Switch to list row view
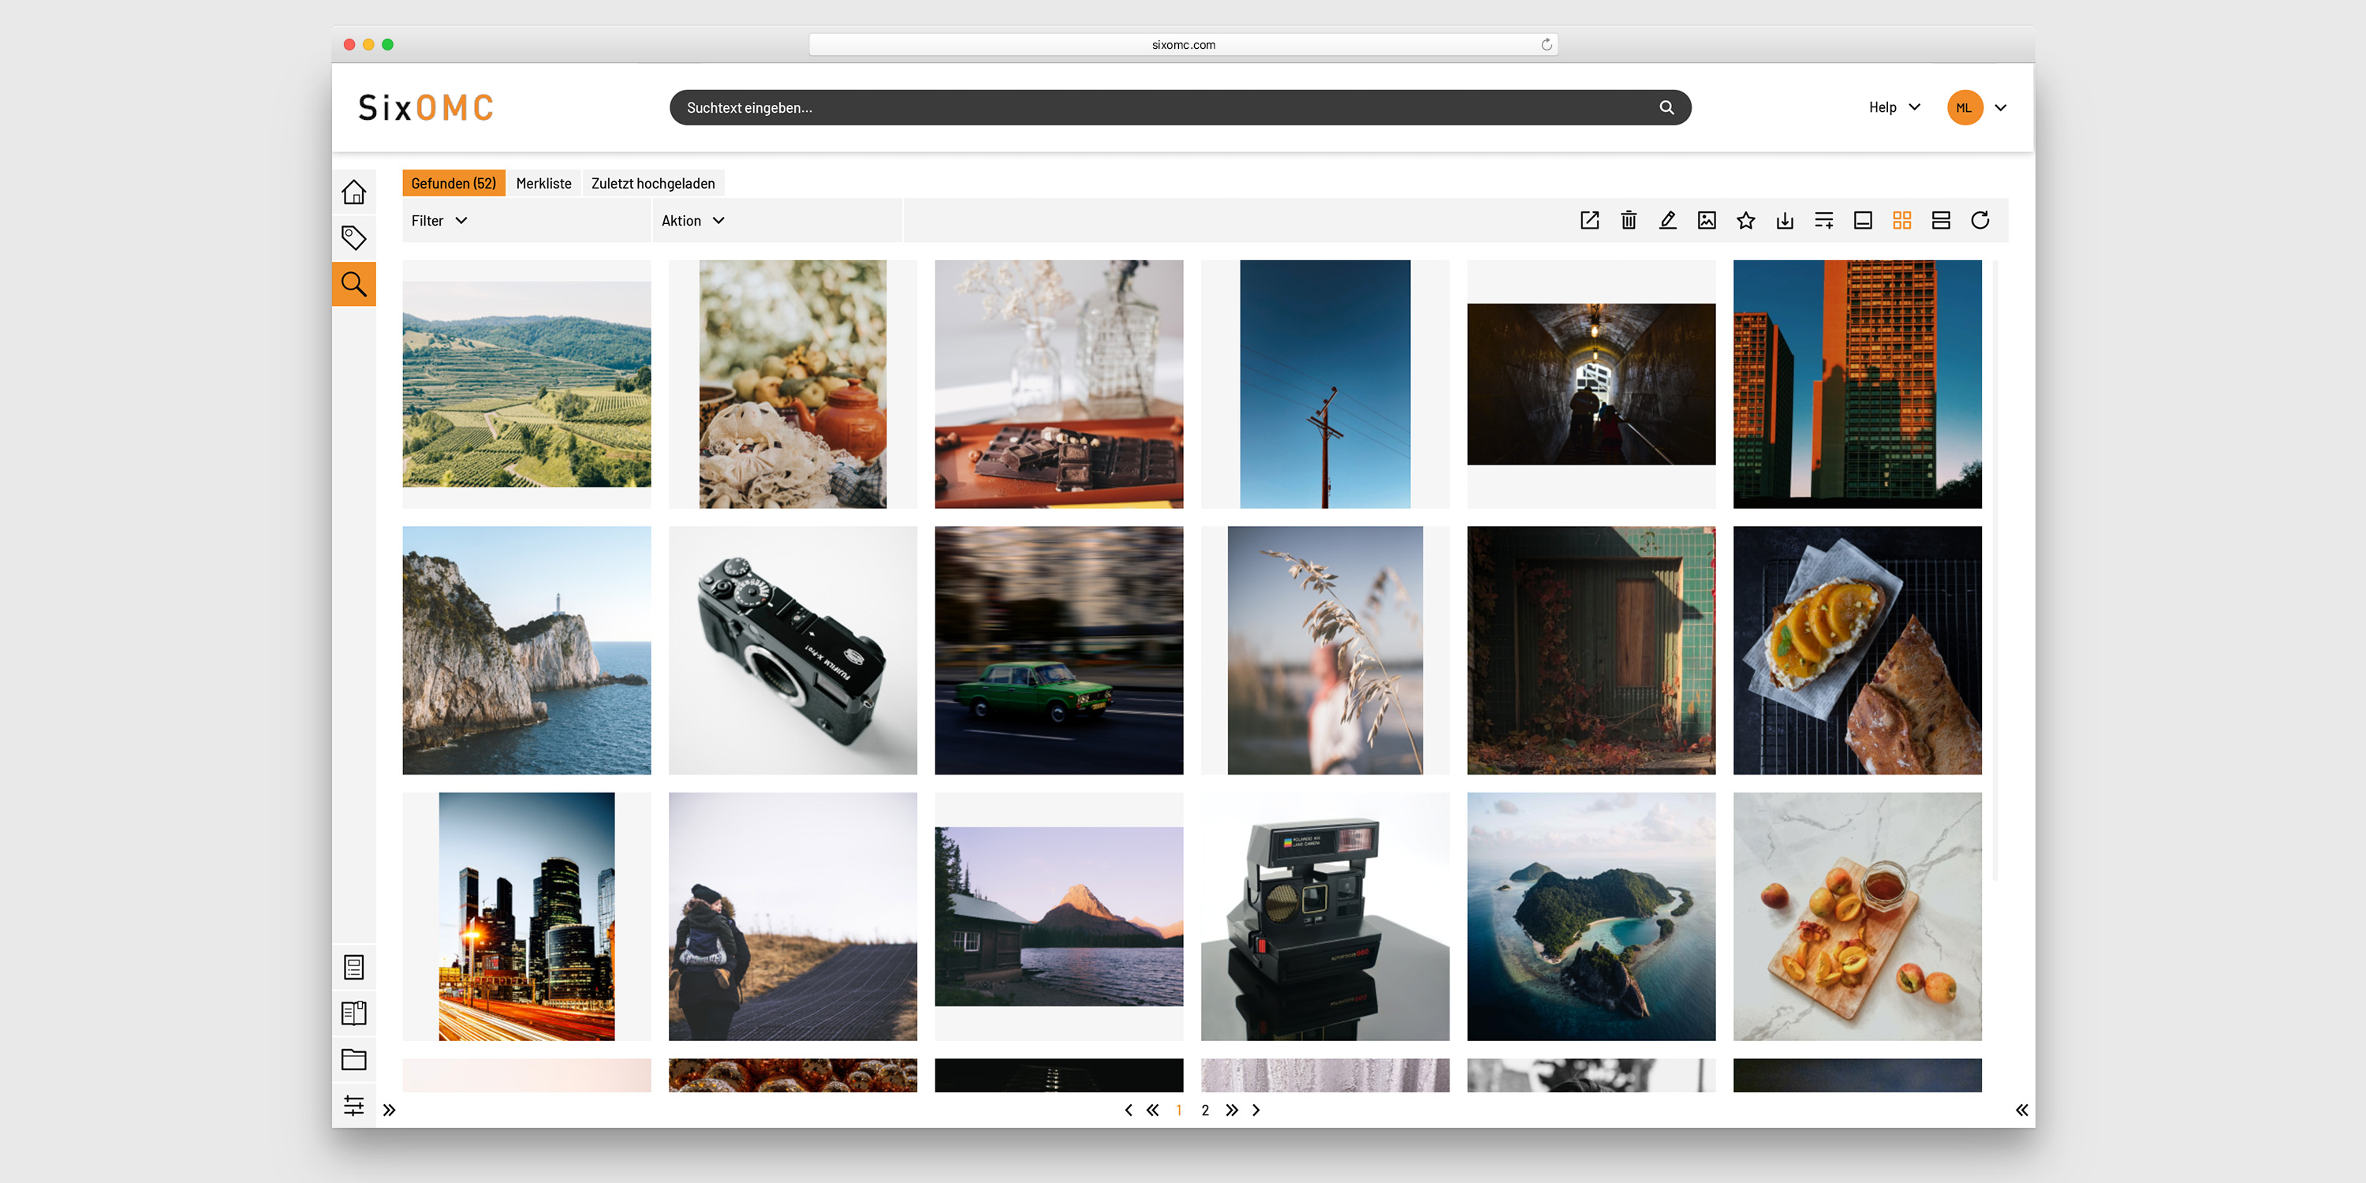This screenshot has height=1183, width=2366. point(1941,221)
